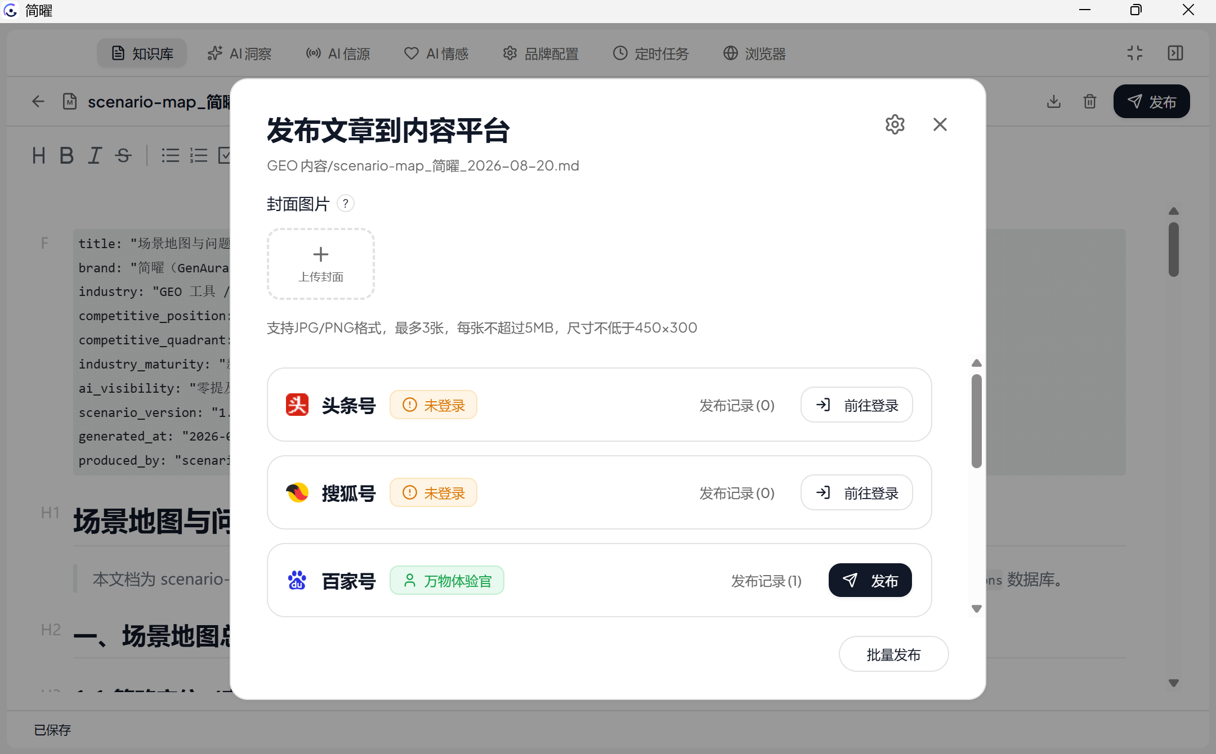Click the platform list scrollbar thumb
The image size is (1216, 754).
click(x=977, y=421)
